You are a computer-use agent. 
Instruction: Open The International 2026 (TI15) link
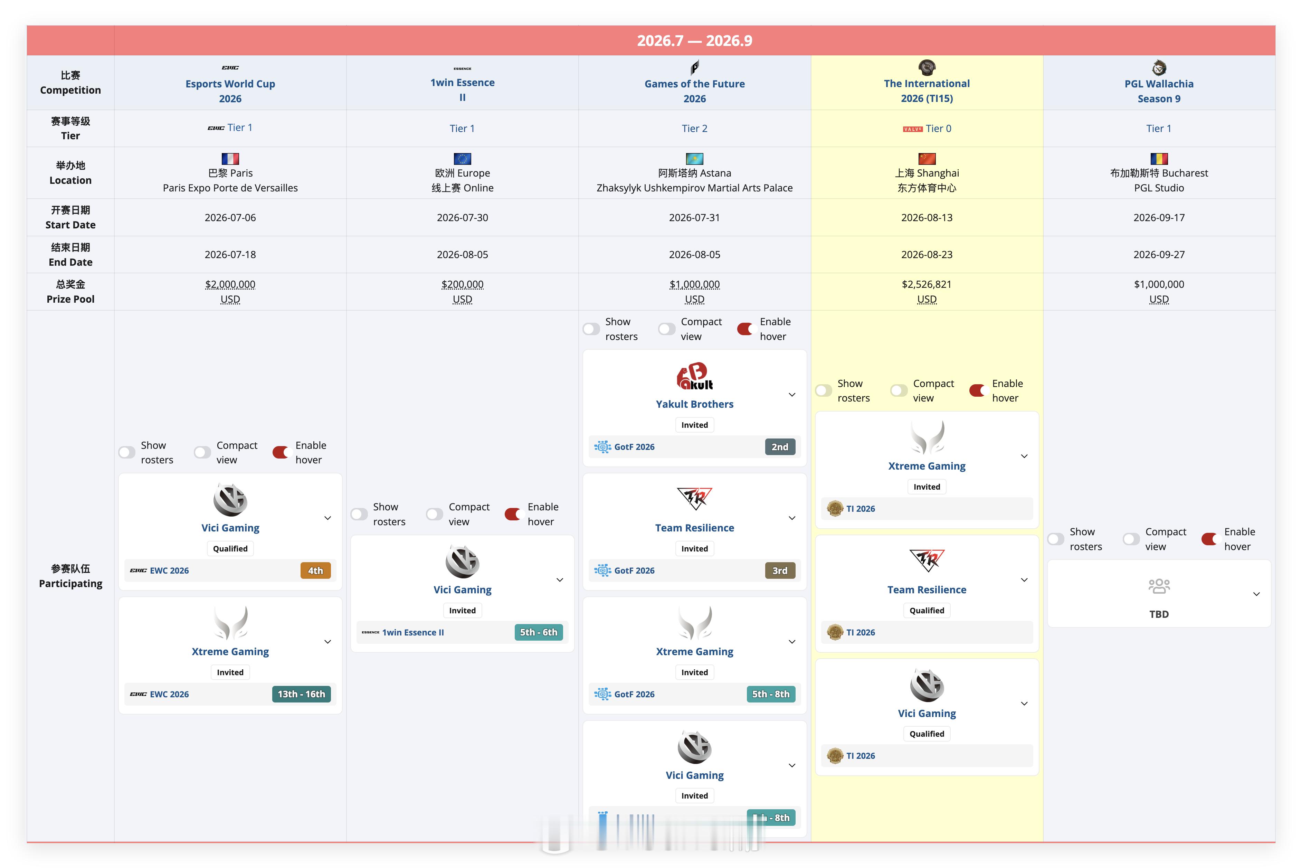(x=927, y=91)
